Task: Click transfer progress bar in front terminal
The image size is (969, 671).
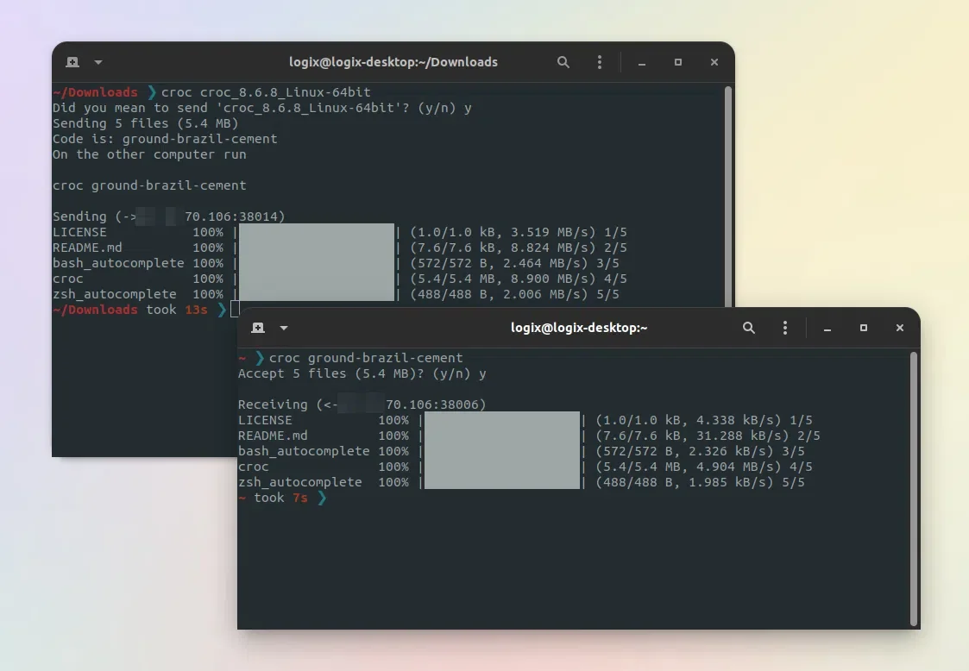Action: 502,450
